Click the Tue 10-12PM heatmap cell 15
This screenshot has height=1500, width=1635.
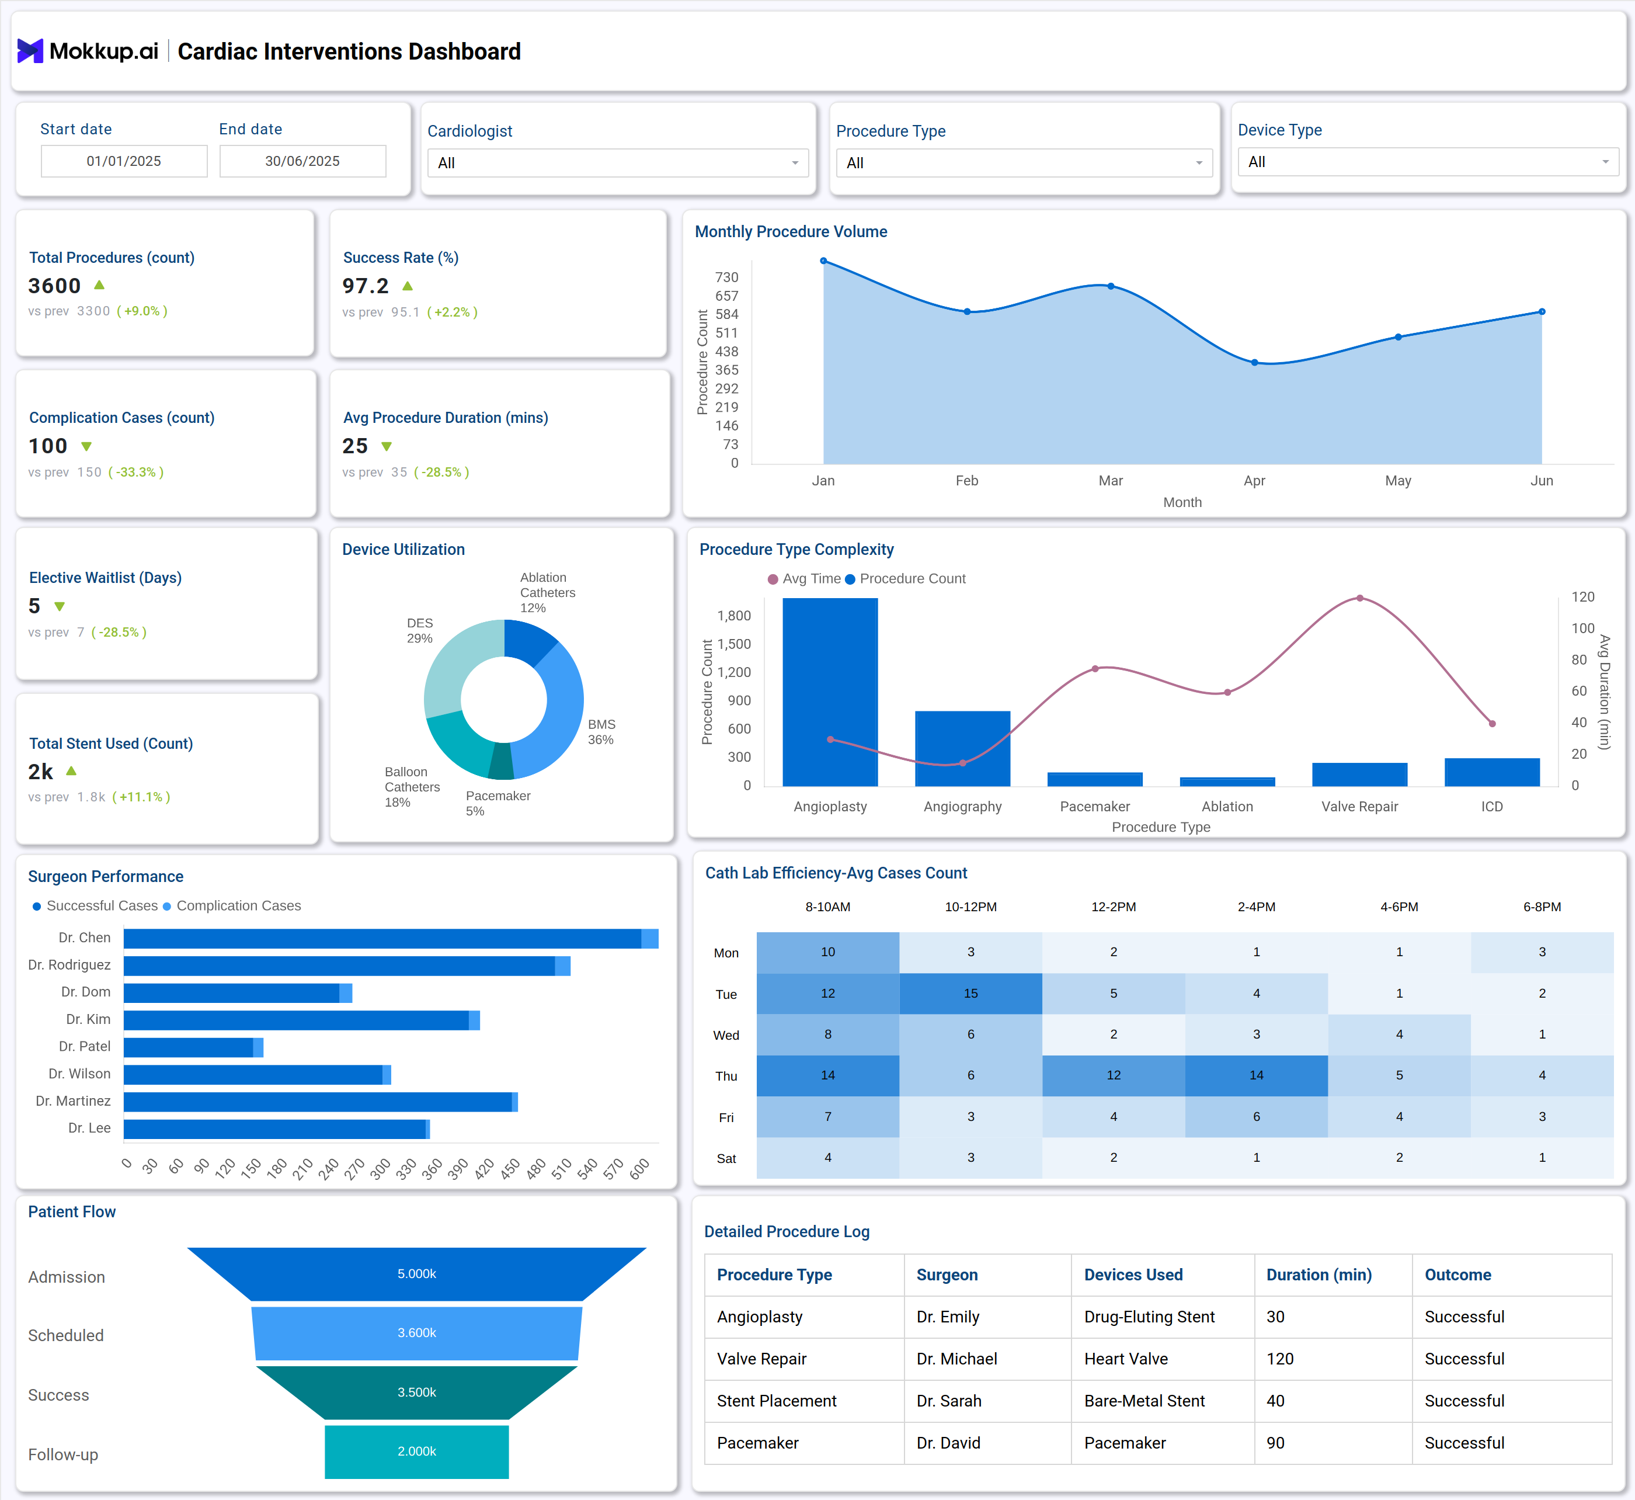pos(970,994)
